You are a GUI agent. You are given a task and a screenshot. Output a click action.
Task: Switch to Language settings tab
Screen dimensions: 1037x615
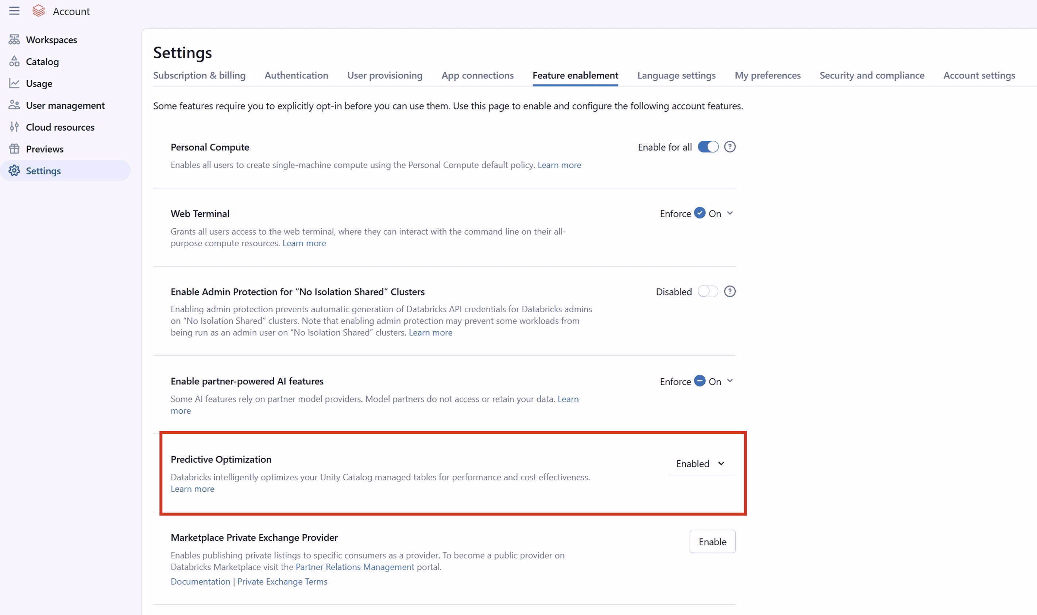point(676,75)
